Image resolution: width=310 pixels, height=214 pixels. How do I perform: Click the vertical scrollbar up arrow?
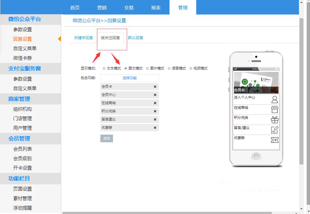pos(301,2)
